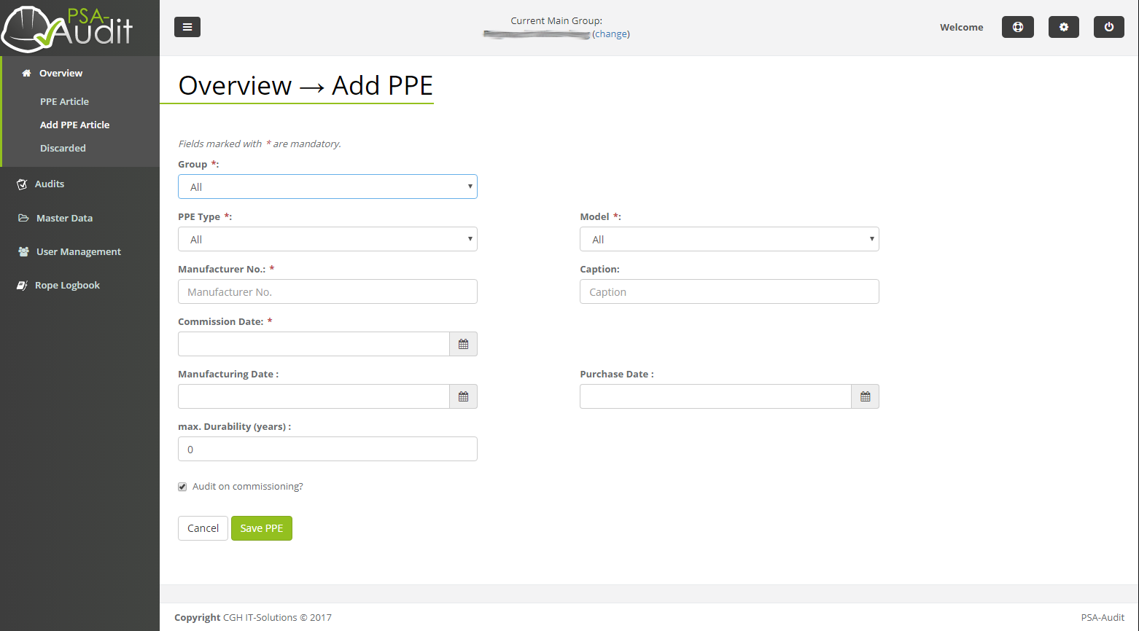This screenshot has height=631, width=1139.
Task: Open settings via the gear icon
Action: click(1063, 27)
